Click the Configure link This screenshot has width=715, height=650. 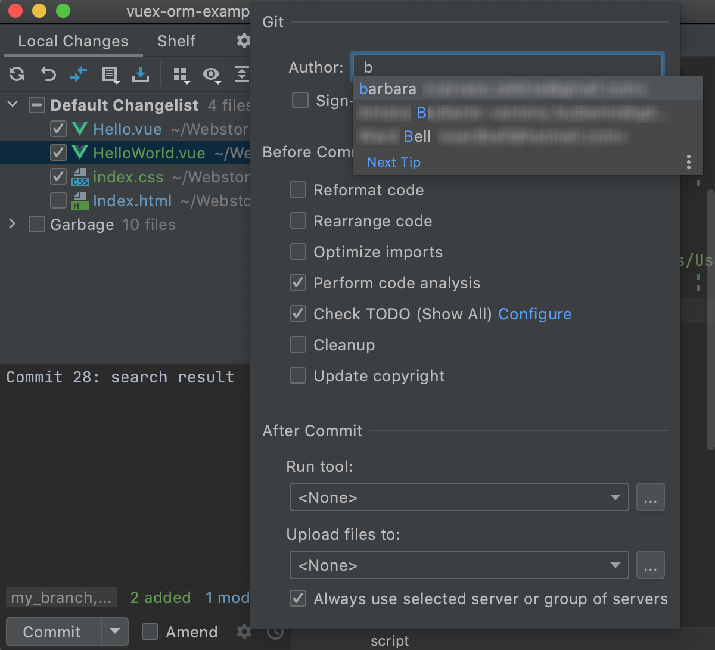point(534,314)
